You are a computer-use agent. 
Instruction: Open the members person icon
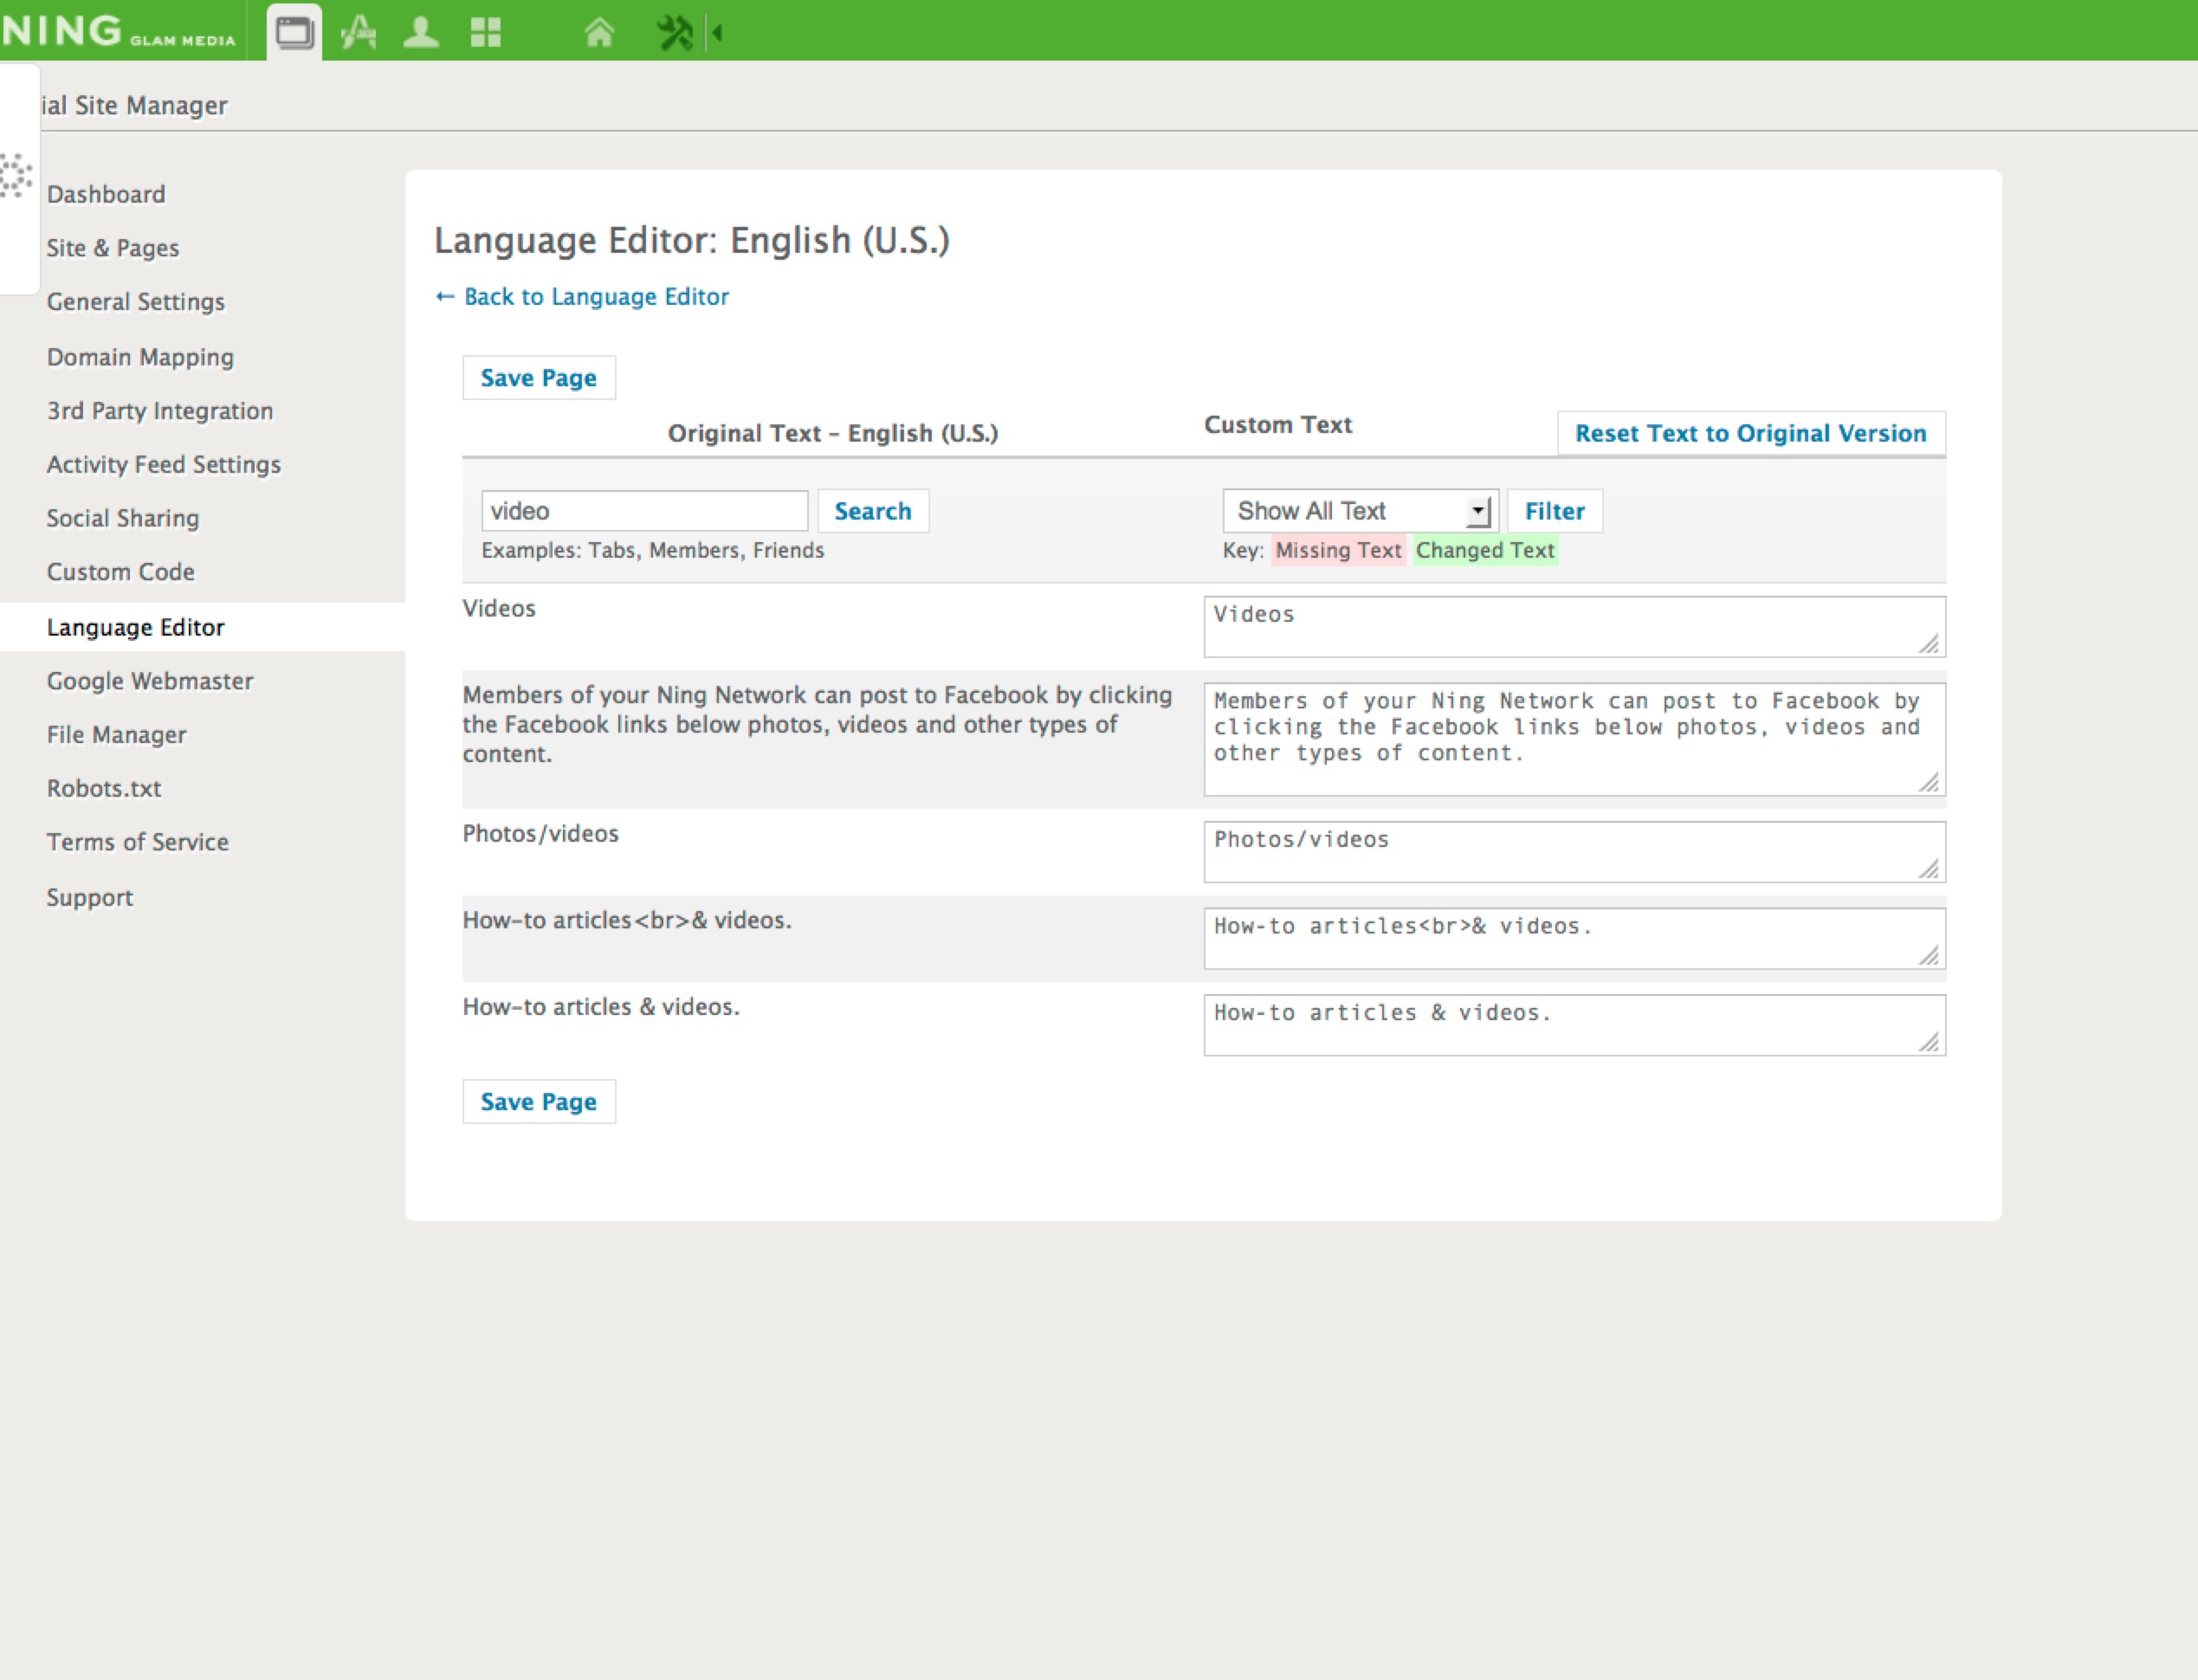pos(421,32)
